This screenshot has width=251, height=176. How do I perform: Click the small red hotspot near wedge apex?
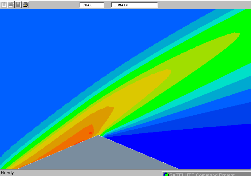(x=90, y=133)
